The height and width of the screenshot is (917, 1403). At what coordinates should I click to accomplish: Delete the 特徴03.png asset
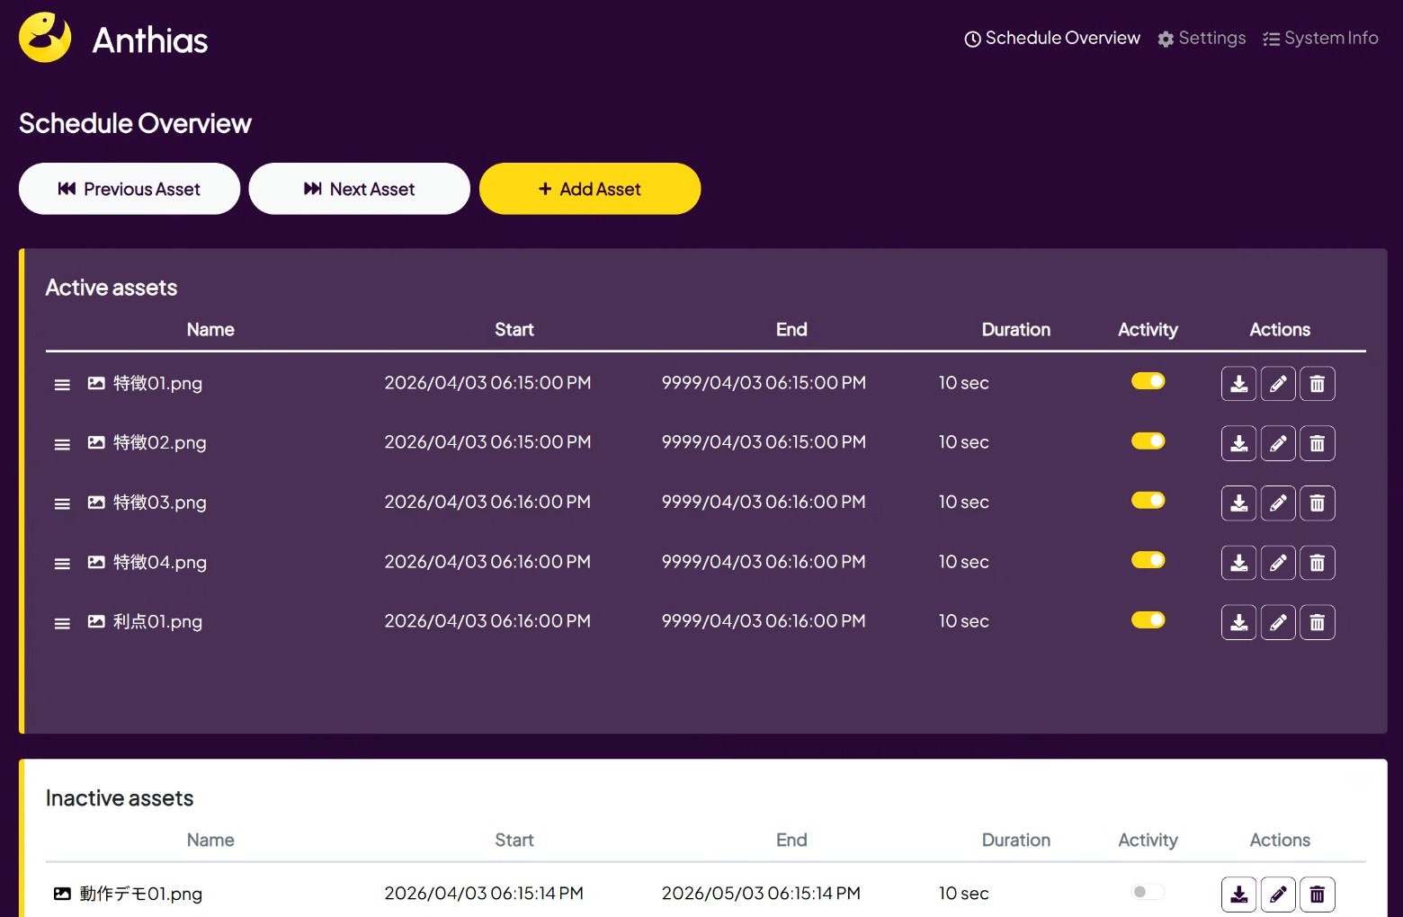pyautogui.click(x=1317, y=503)
